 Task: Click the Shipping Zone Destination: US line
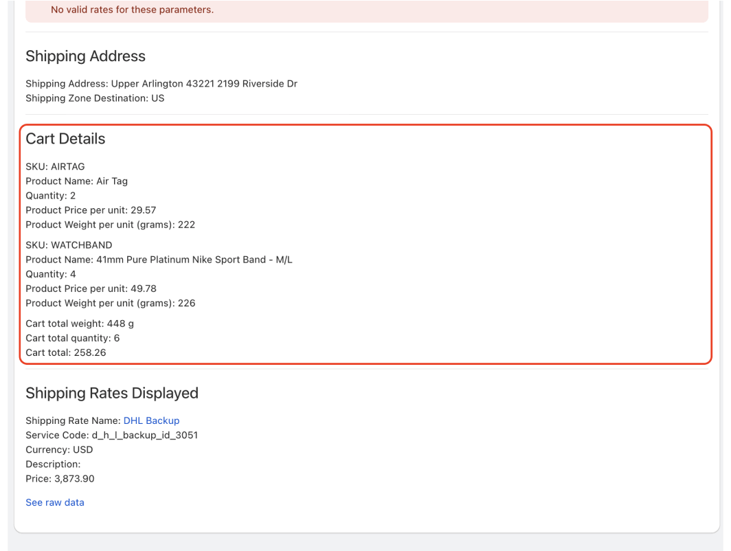tap(95, 98)
